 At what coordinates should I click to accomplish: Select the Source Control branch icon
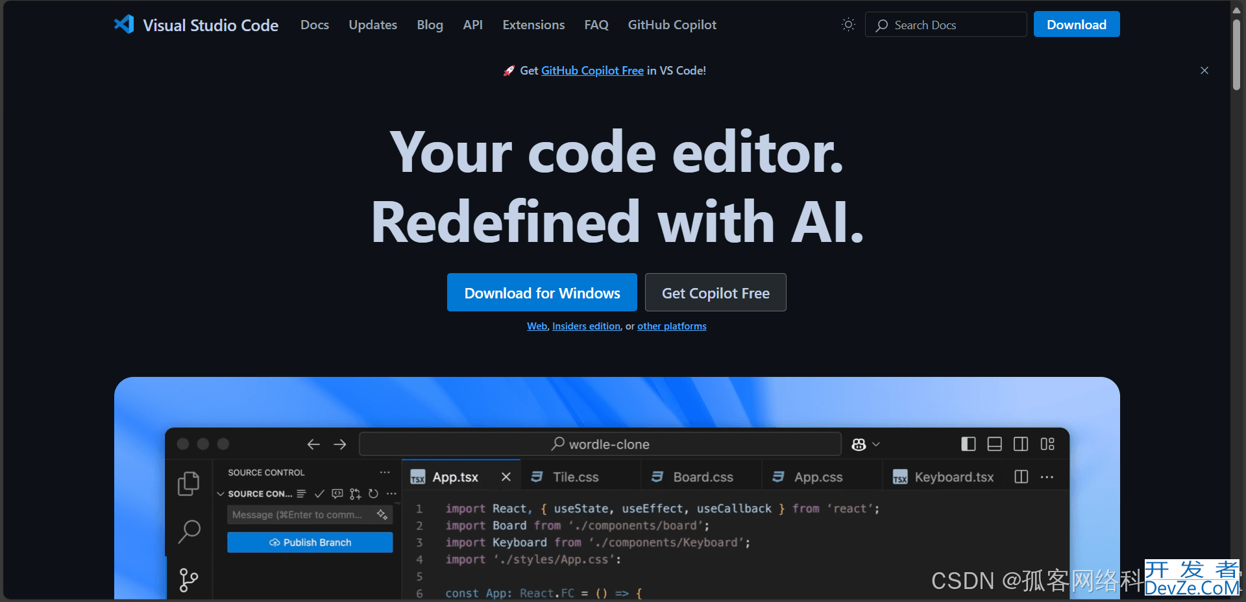click(x=188, y=580)
